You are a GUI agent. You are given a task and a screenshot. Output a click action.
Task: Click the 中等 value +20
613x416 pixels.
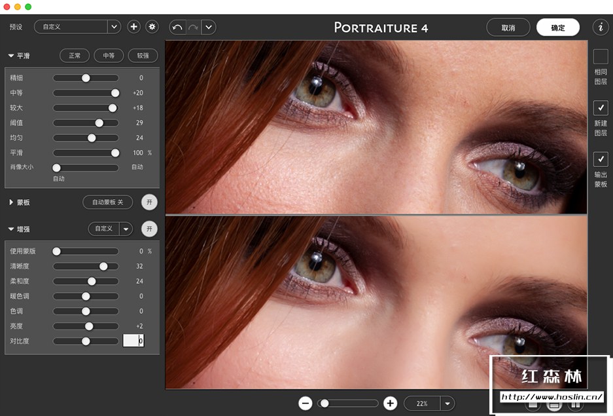[x=137, y=93]
